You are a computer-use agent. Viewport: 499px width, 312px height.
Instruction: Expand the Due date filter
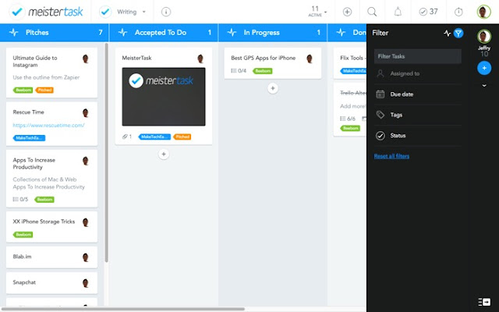pyautogui.click(x=418, y=94)
